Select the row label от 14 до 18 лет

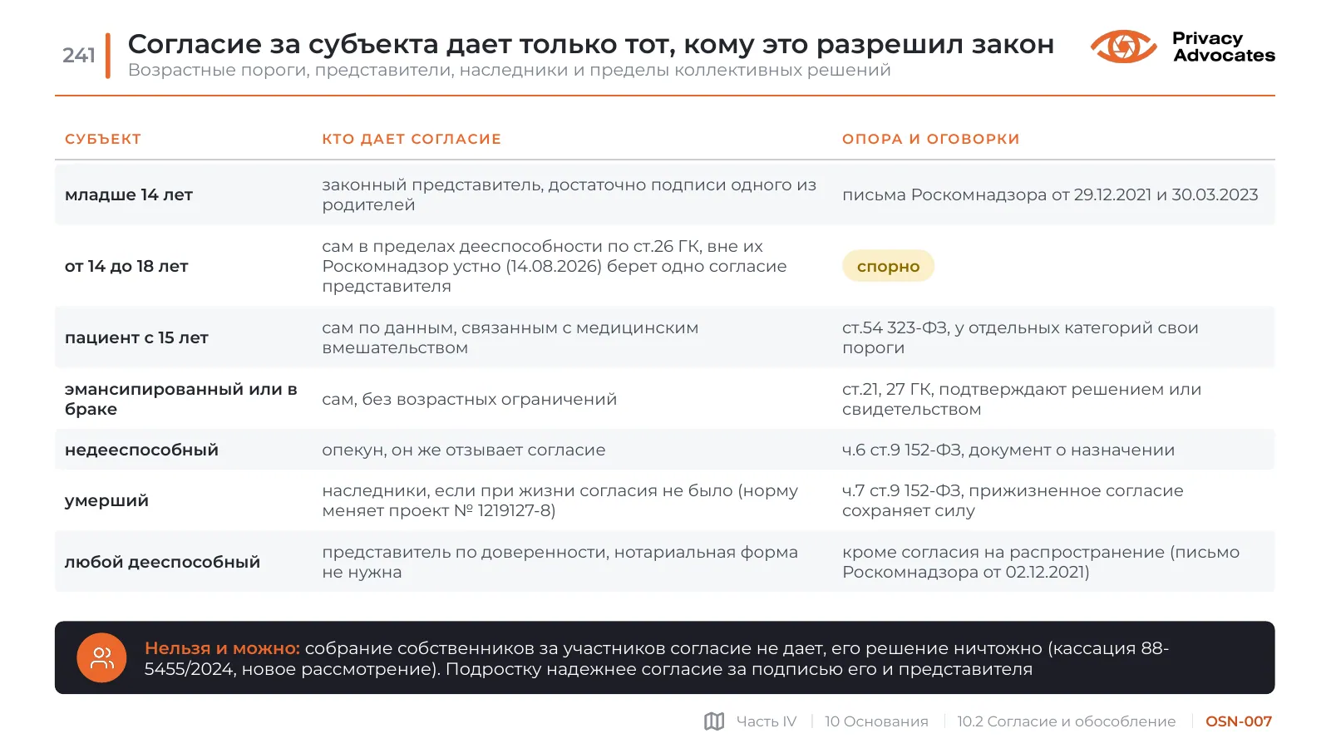pos(126,266)
